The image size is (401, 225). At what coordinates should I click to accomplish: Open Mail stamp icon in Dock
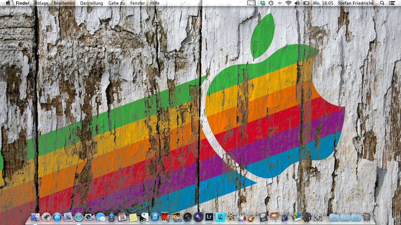click(68, 217)
